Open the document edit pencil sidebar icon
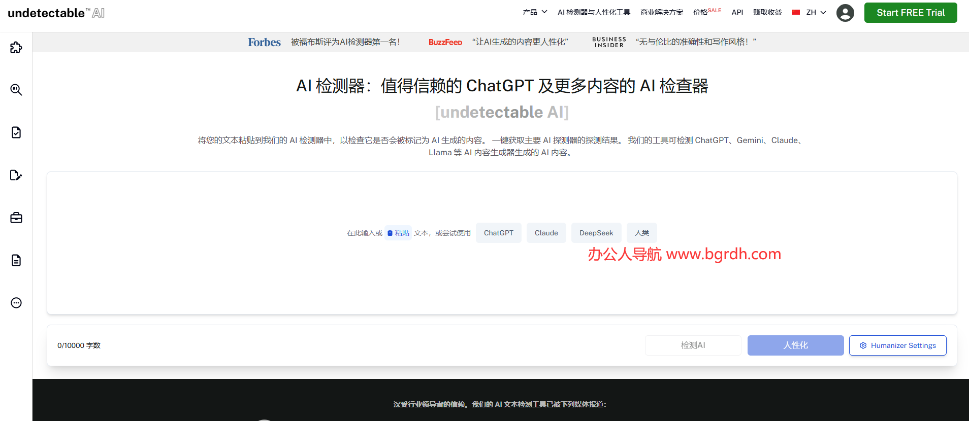 point(16,175)
